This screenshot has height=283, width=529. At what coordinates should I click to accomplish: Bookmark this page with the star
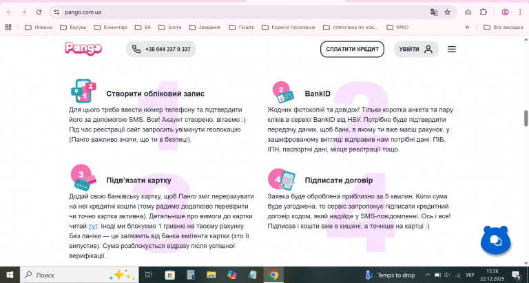click(x=447, y=12)
